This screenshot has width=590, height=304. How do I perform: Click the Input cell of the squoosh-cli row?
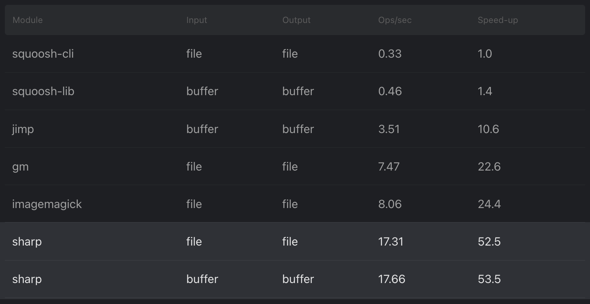click(x=194, y=54)
